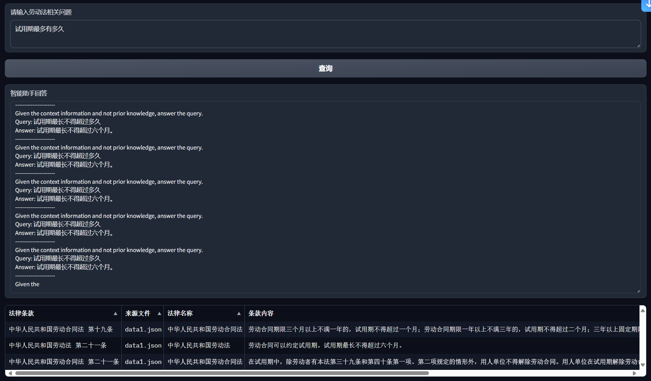Click sort arrow on 来源文件 column
651x381 pixels.
(159, 313)
